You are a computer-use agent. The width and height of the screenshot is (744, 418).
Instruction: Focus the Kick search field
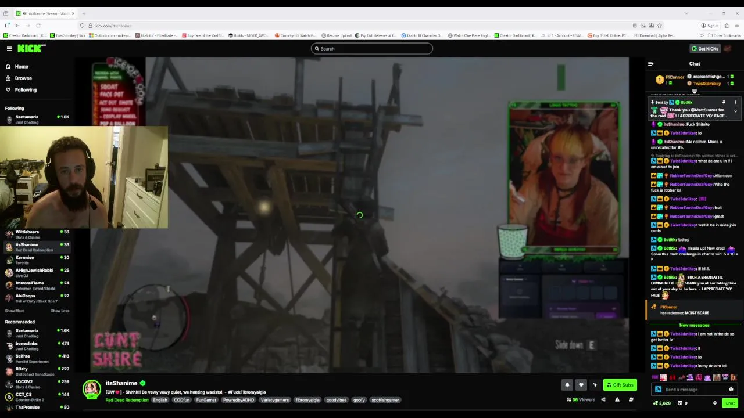372,49
